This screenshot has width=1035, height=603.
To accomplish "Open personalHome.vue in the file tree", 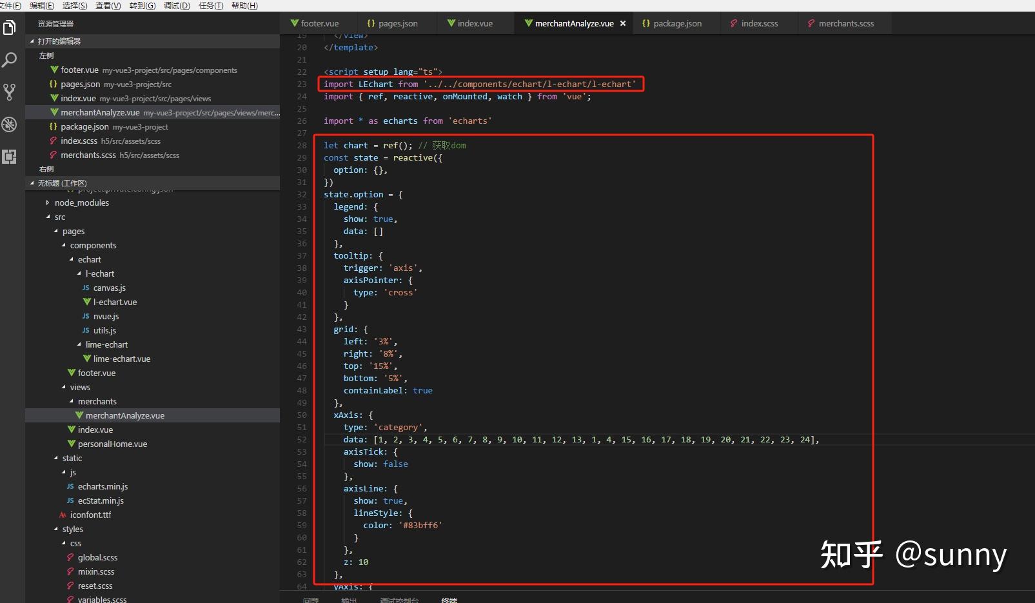I will point(112,444).
